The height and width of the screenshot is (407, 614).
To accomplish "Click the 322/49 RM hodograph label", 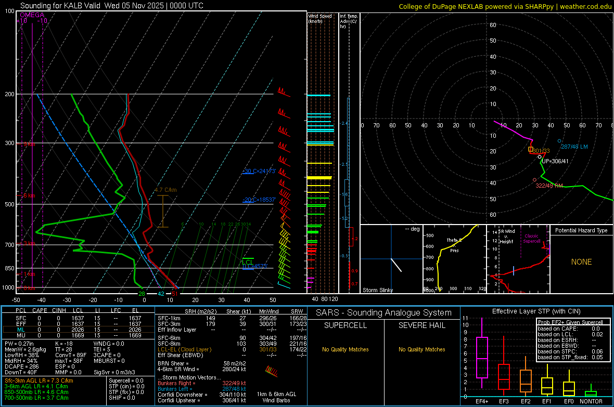I will tap(549, 186).
